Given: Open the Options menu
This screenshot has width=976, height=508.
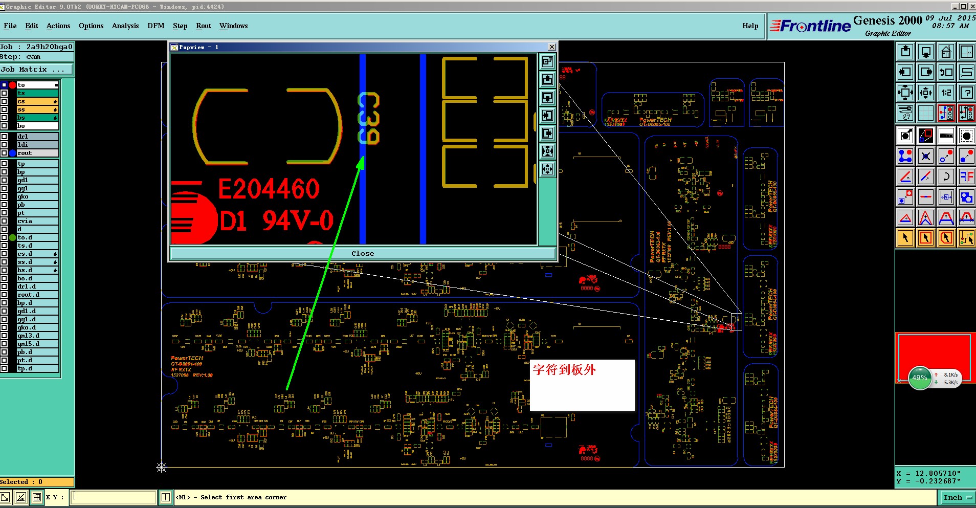Looking at the screenshot, I should coord(91,26).
